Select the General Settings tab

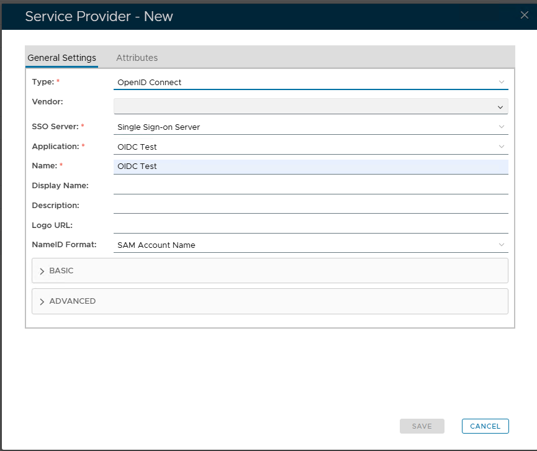61,58
